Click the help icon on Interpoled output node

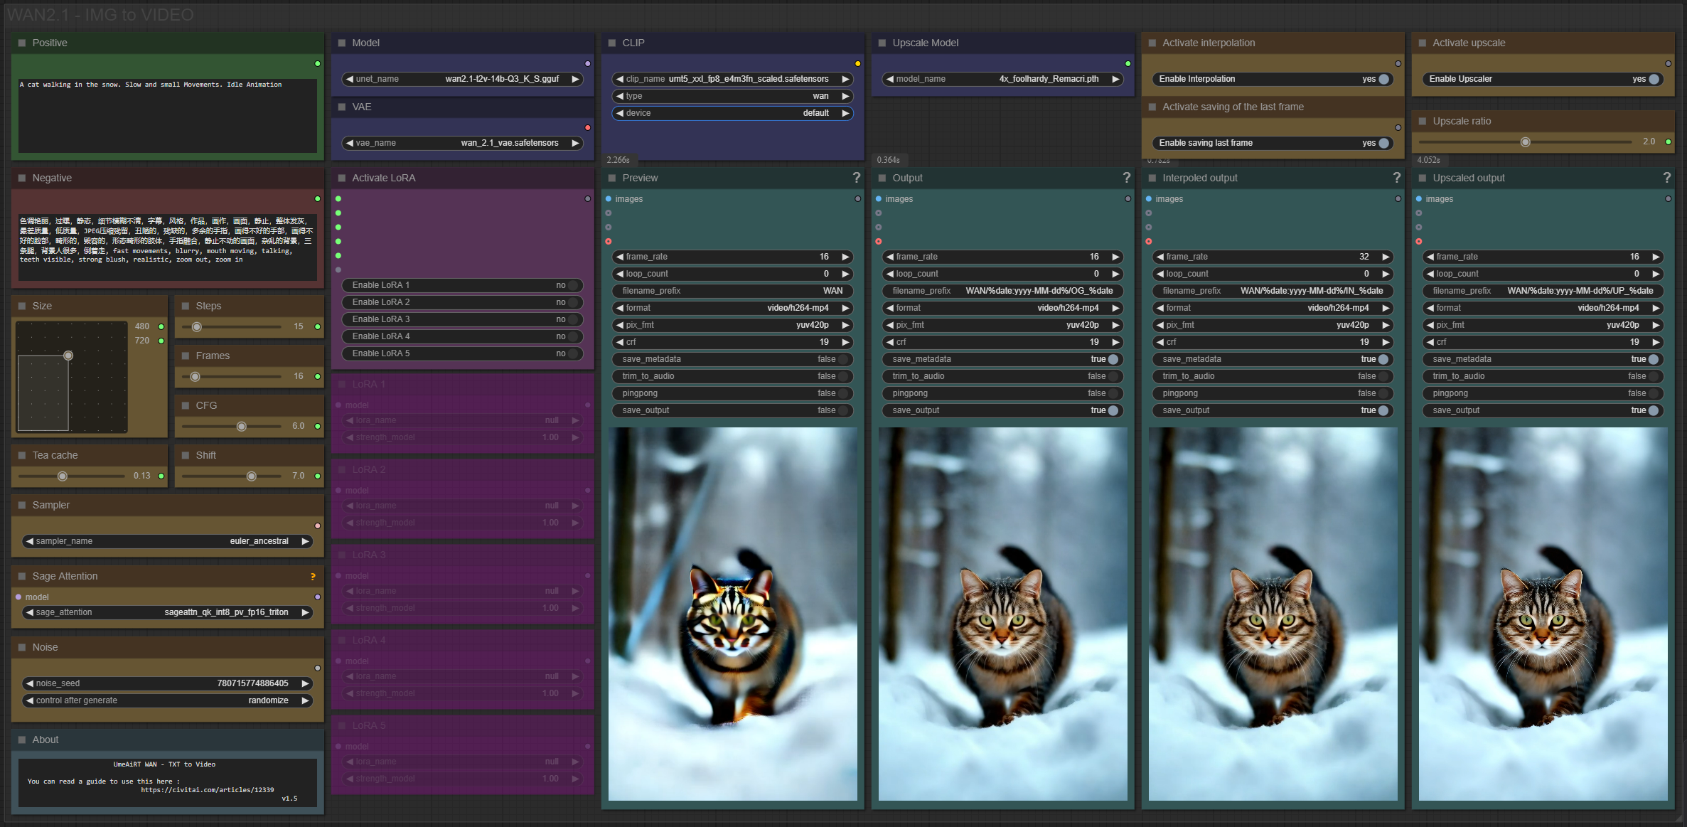(x=1396, y=178)
